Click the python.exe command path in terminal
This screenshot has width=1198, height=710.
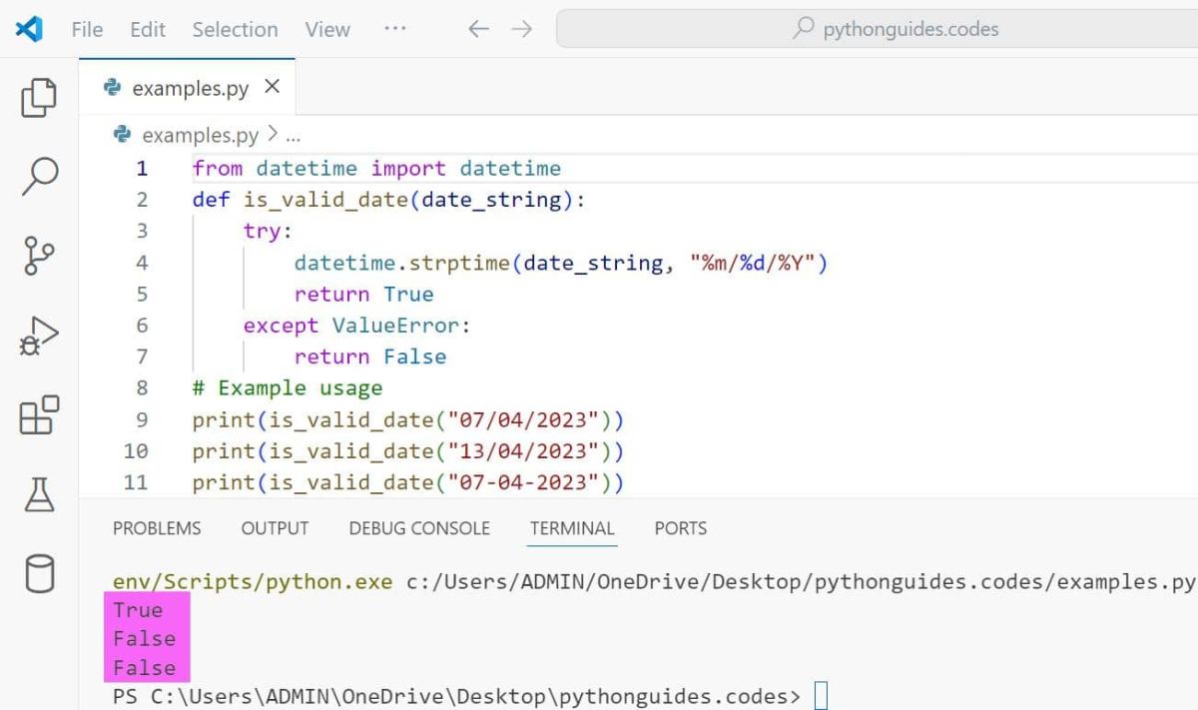tap(253, 582)
